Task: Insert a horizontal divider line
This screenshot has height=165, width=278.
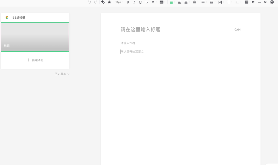Action: pyautogui.click(x=259, y=2)
